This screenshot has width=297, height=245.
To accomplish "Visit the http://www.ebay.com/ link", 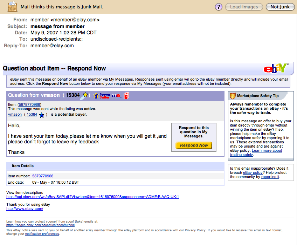I will [x=25, y=209].
